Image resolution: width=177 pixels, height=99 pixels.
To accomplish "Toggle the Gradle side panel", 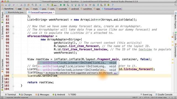I will pos(175,36).
